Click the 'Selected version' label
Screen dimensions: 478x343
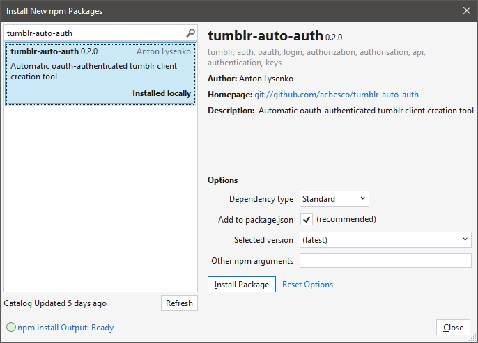[x=263, y=240]
